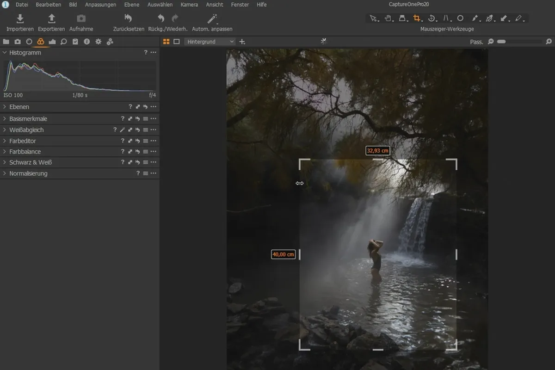Open the Details magnifier tool tab
The width and height of the screenshot is (555, 370).
click(64, 42)
